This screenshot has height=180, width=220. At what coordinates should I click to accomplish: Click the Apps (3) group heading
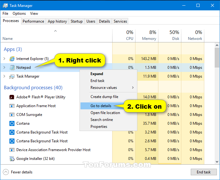click(13, 49)
